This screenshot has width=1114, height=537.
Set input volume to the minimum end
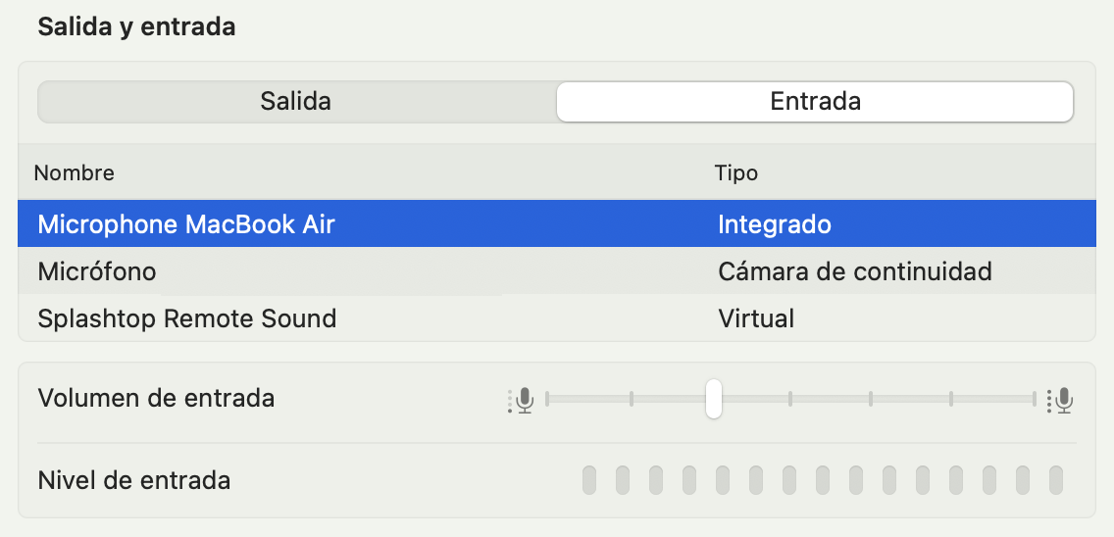click(x=547, y=399)
